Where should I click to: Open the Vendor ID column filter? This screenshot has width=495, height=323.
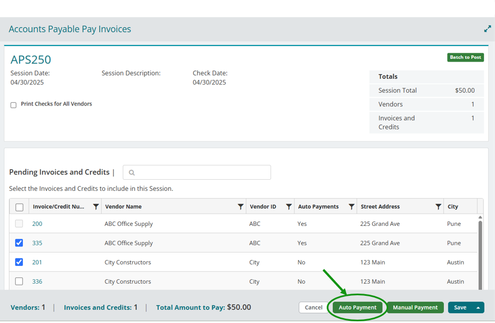pos(289,206)
